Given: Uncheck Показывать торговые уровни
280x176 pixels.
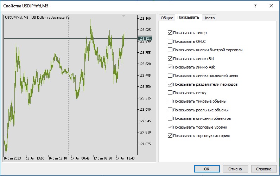Looking at the screenshot, I should coord(170,127).
